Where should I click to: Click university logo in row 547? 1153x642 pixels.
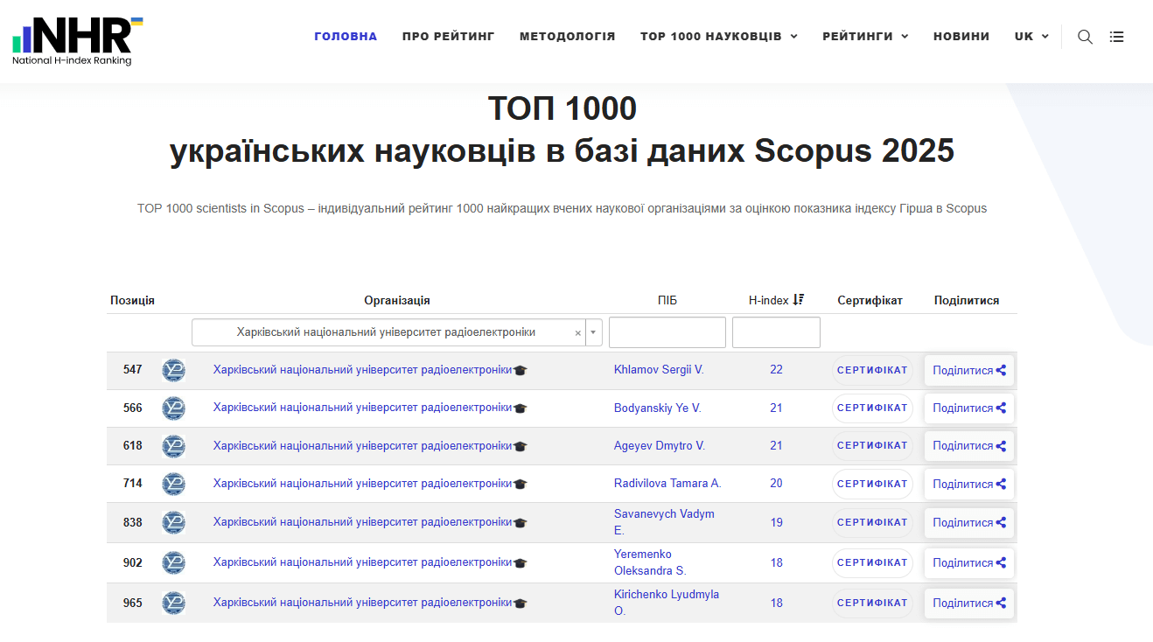173,370
